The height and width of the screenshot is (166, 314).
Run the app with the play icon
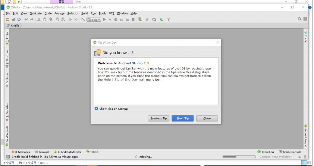104,19
